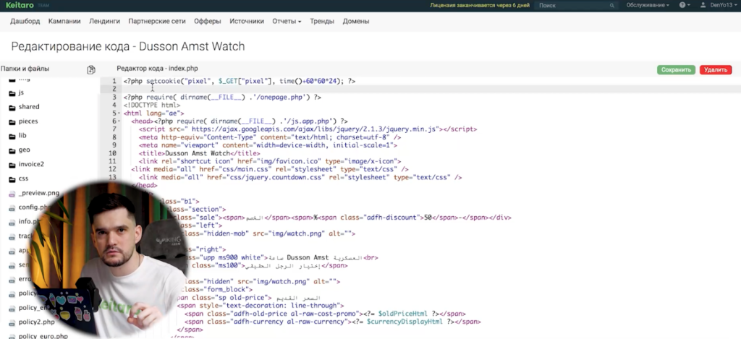
Task: Click the Сохранить button
Action: coord(676,70)
